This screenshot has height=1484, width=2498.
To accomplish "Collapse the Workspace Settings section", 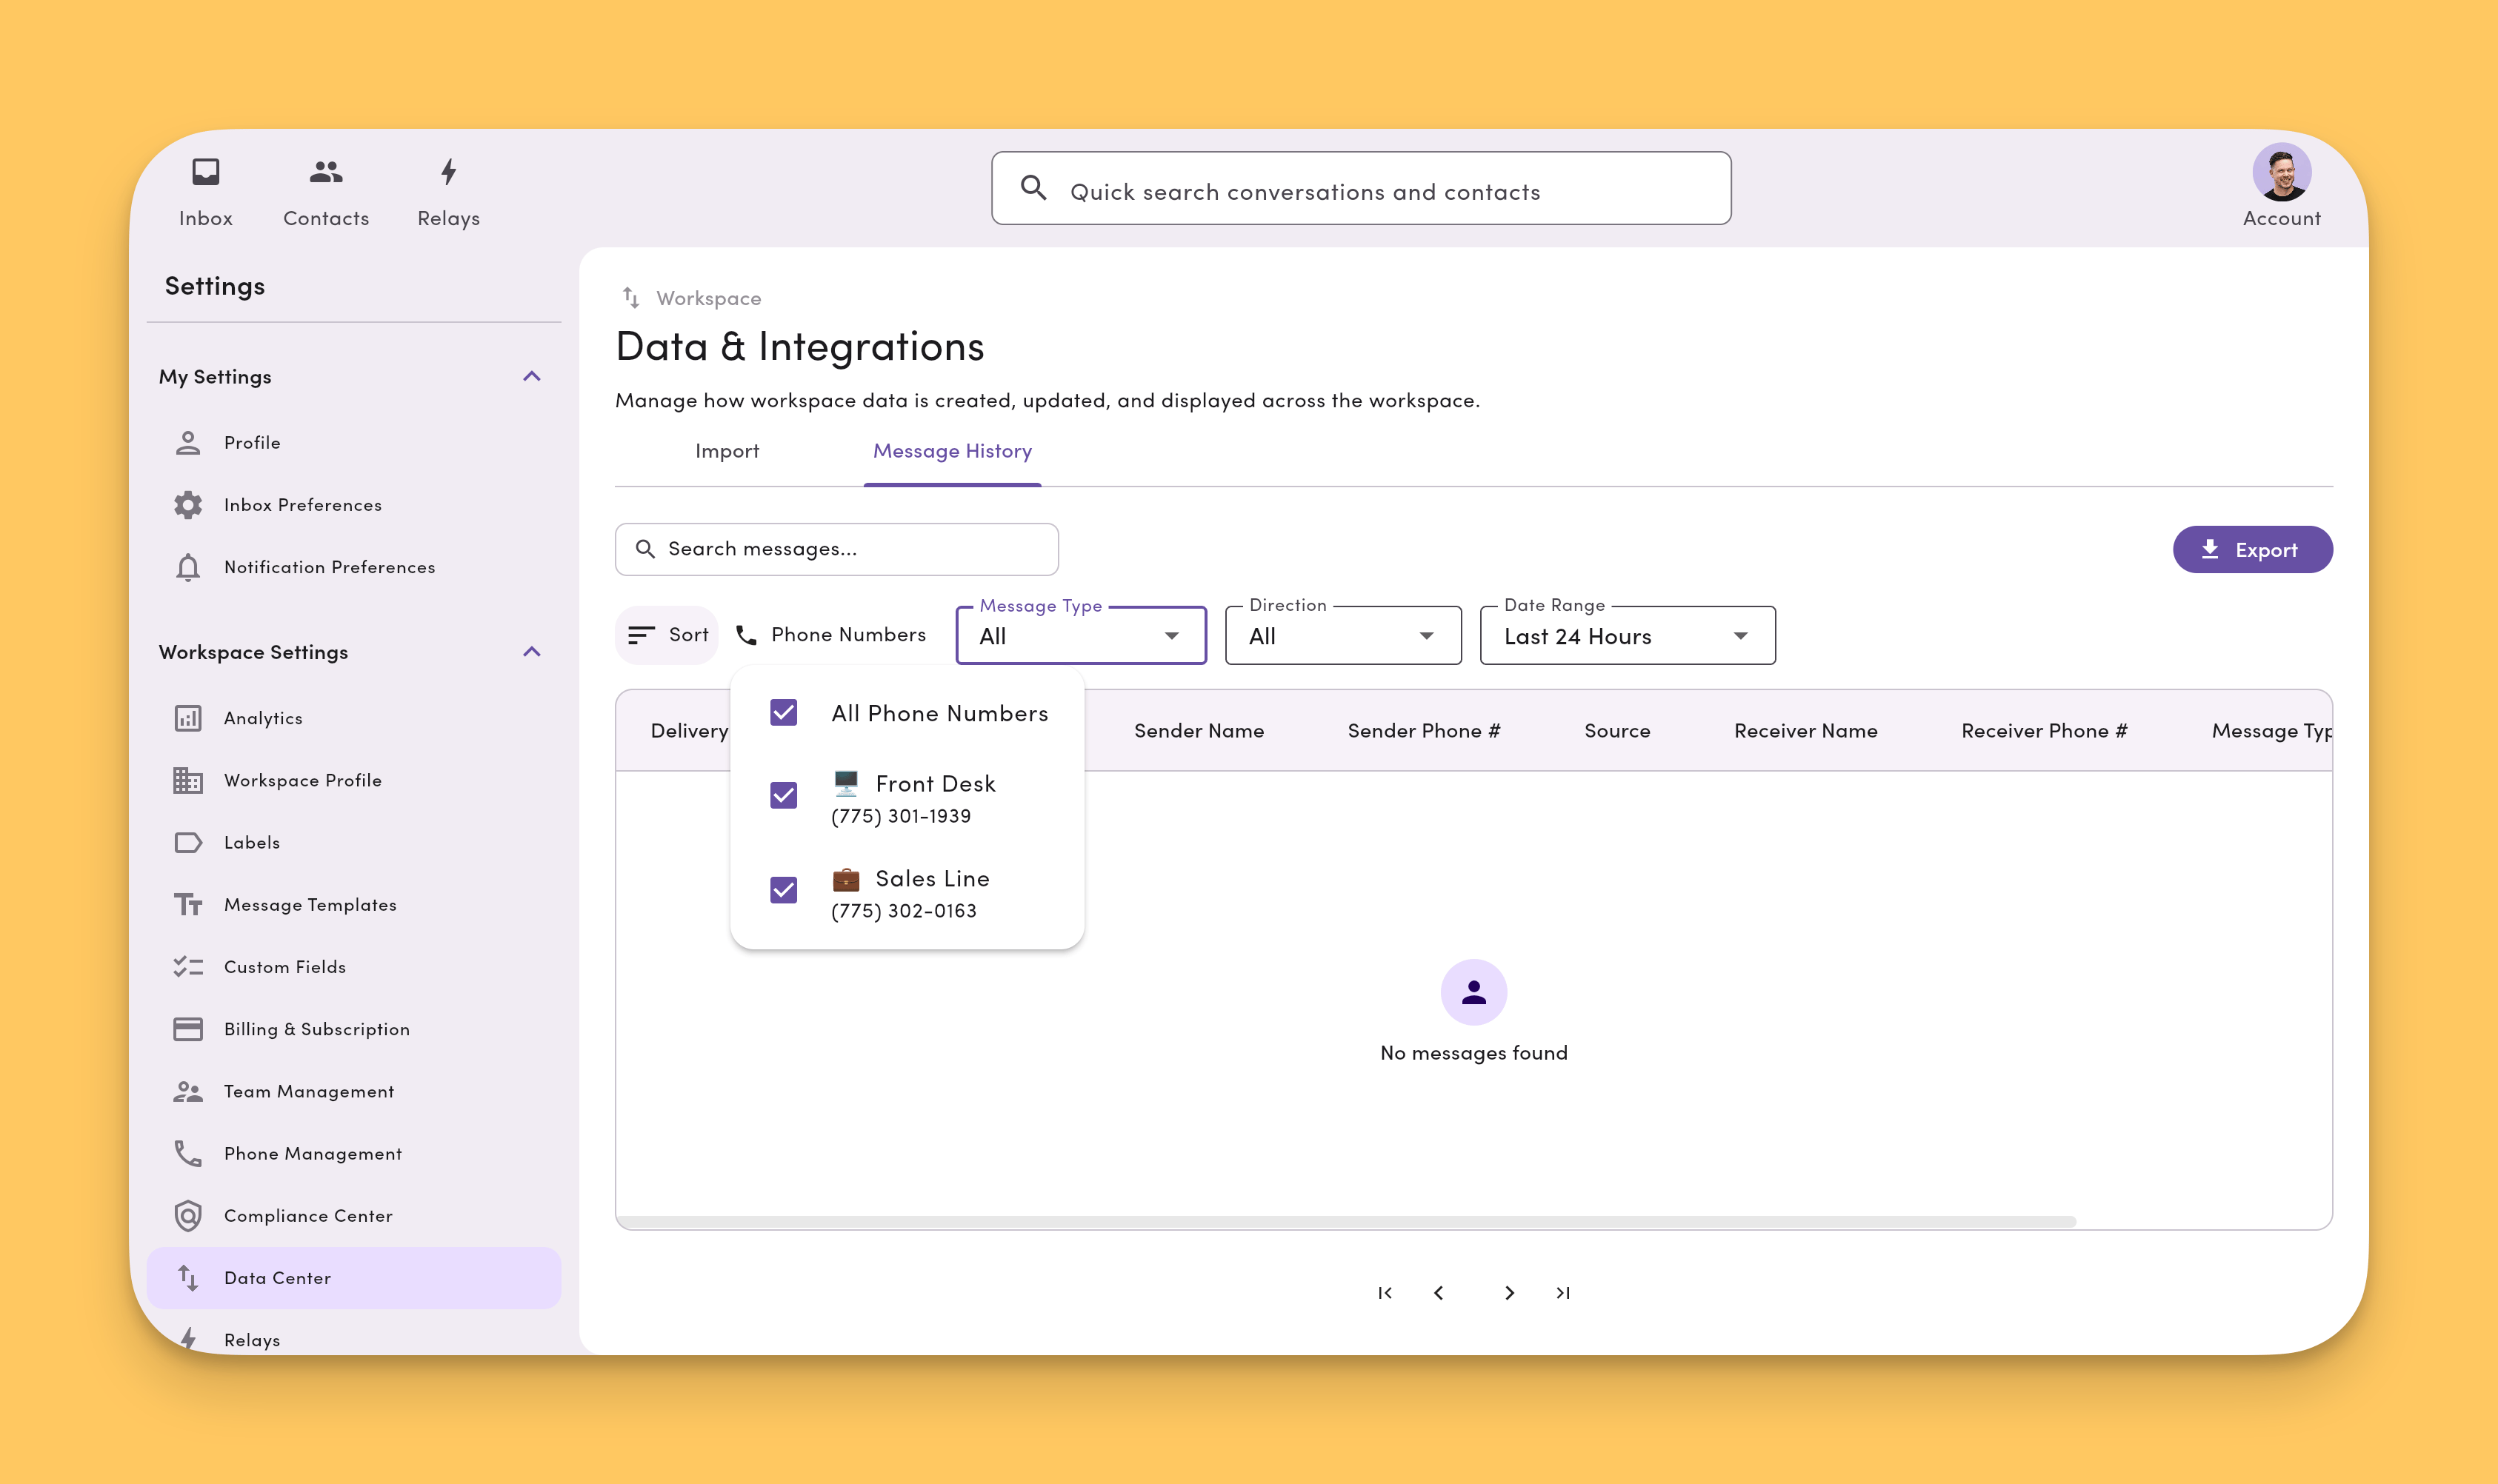I will 532,652.
